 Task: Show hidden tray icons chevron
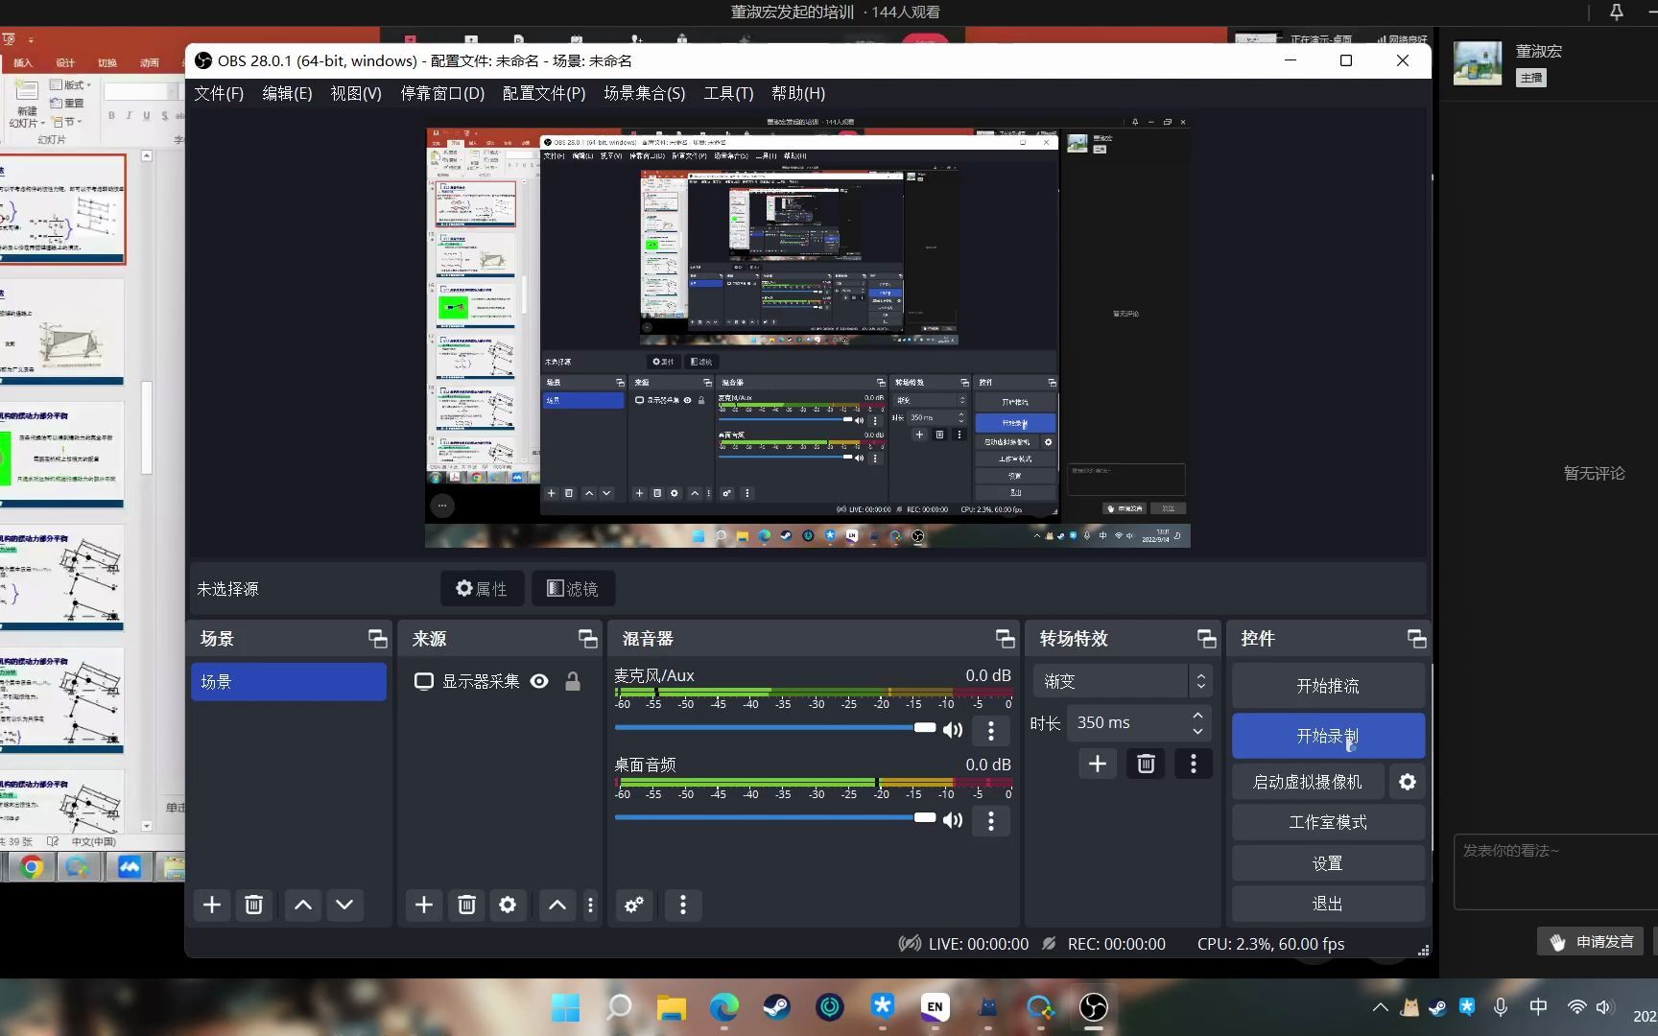coord(1380,1007)
